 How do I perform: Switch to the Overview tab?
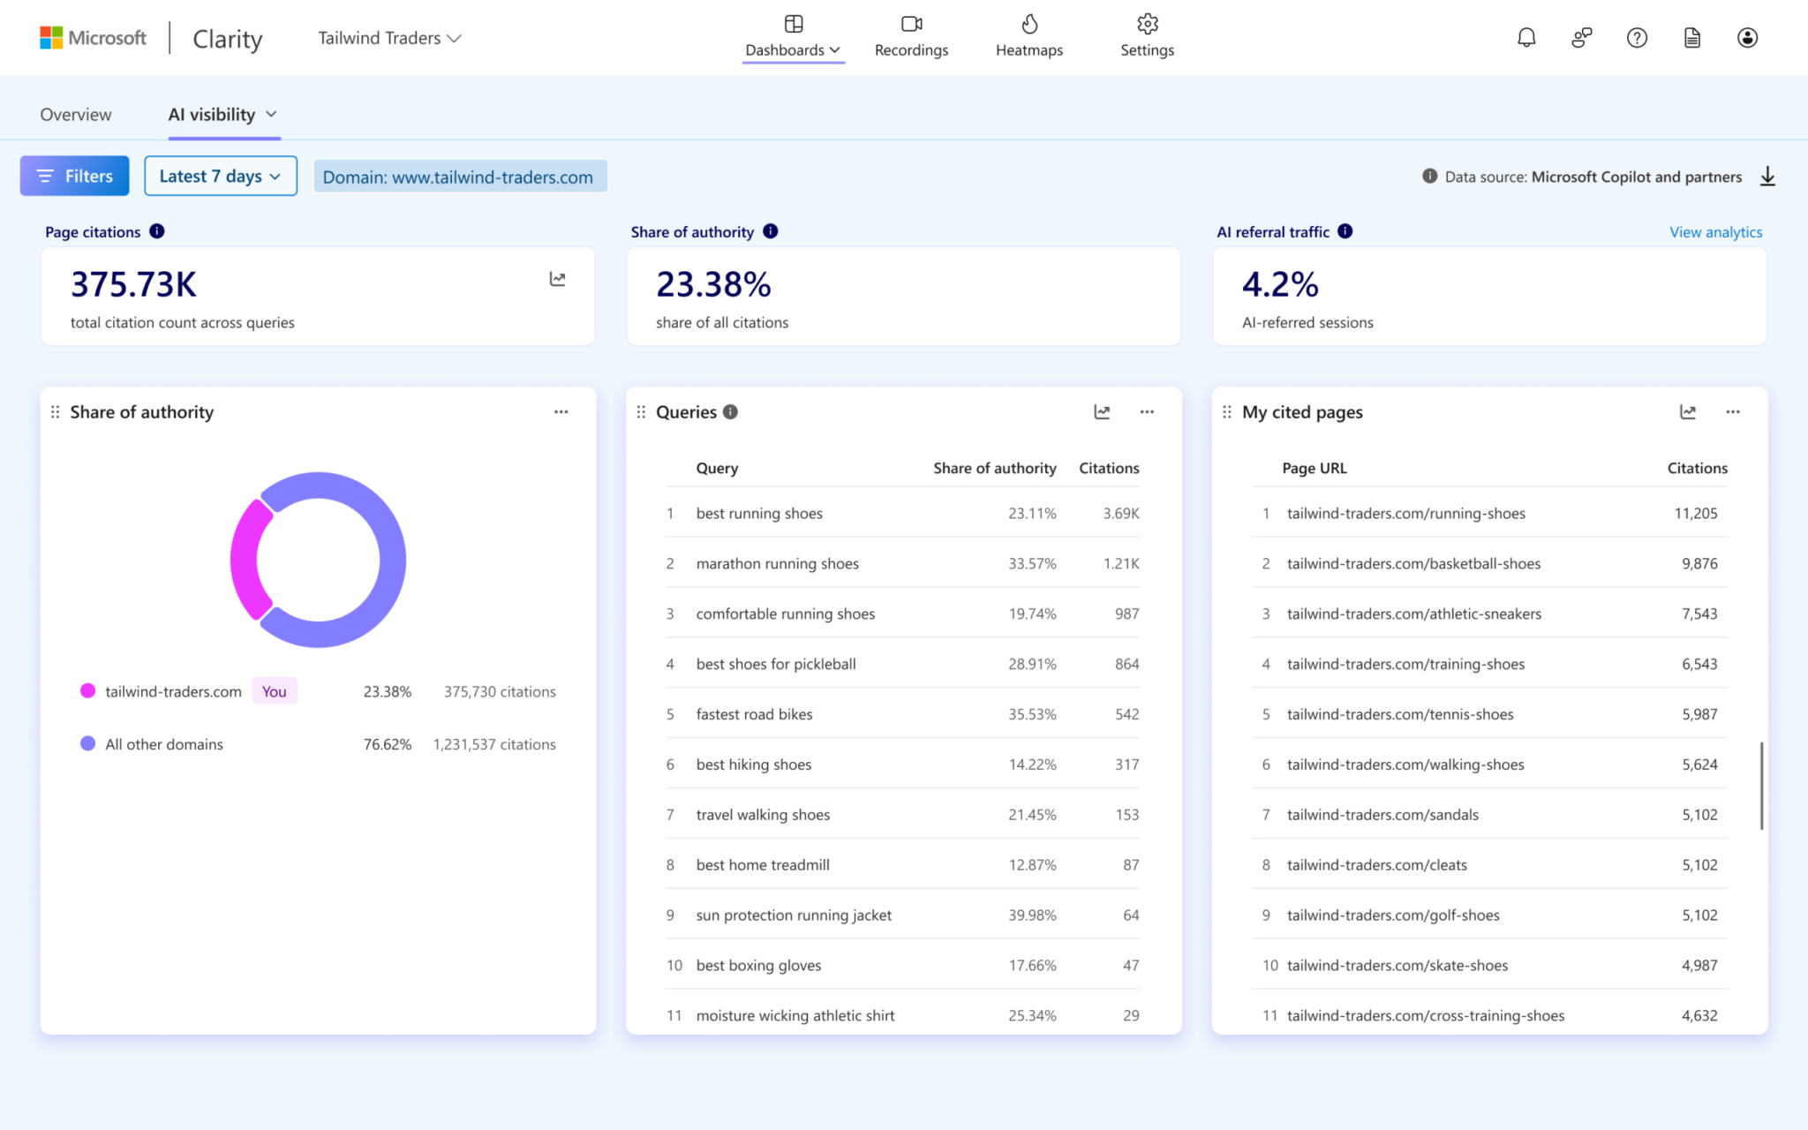click(76, 115)
